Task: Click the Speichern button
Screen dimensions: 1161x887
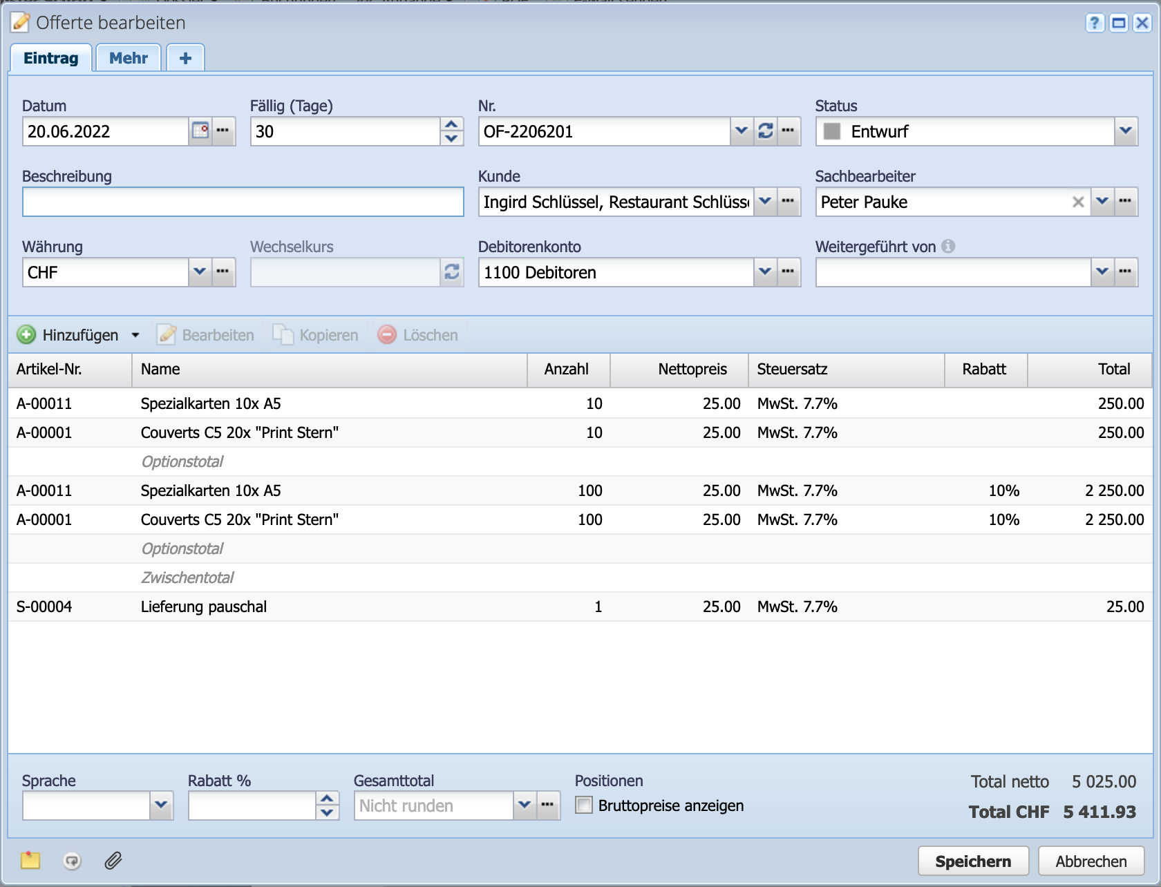Action: pyautogui.click(x=972, y=861)
